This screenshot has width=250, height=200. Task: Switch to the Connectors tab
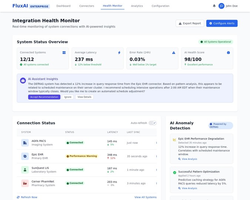87,6
